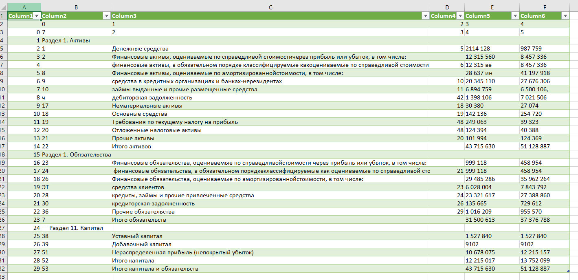Click the cell 'Раздел 1. Активы'
This screenshot has width=578, height=280.
pyautogui.click(x=76, y=40)
